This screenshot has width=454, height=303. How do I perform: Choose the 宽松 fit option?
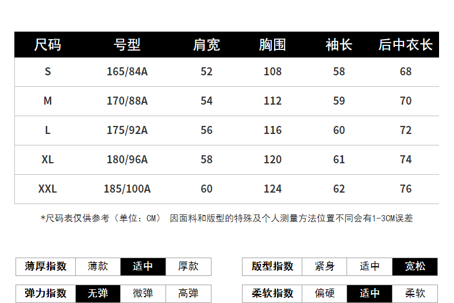tap(415, 267)
